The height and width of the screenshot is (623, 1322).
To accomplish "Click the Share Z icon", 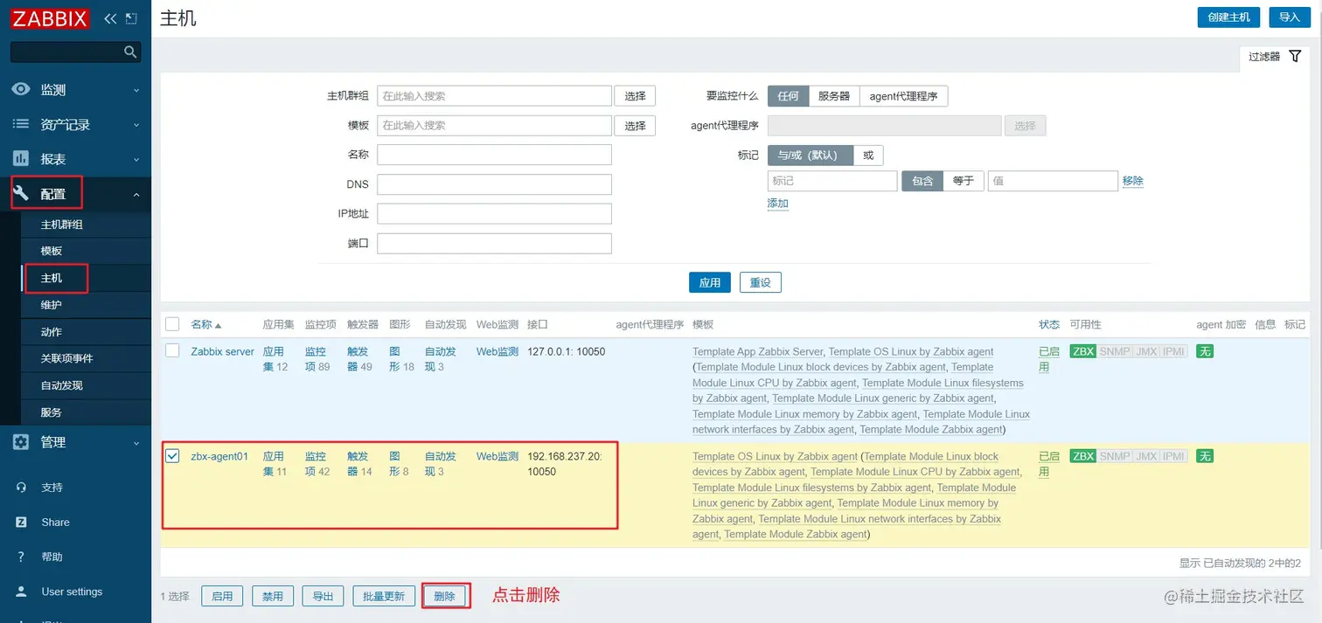I will point(21,522).
